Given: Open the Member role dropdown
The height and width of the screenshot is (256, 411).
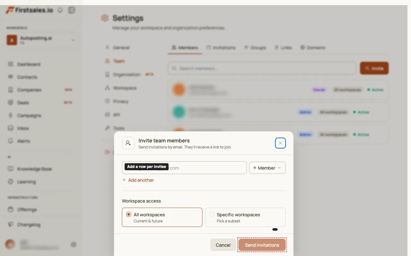Looking at the screenshot, I should click(x=267, y=168).
